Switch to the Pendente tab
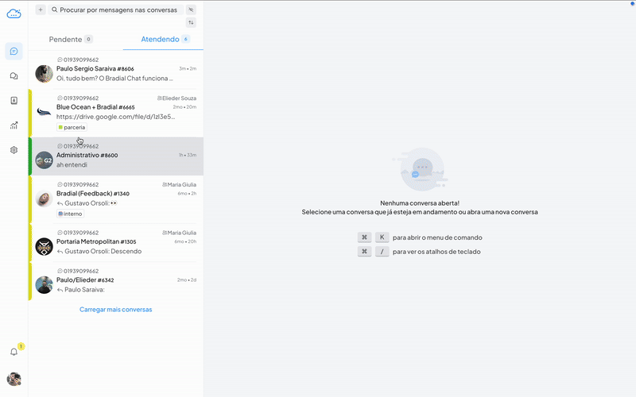Viewport: 636px width, 397px height. pos(70,39)
